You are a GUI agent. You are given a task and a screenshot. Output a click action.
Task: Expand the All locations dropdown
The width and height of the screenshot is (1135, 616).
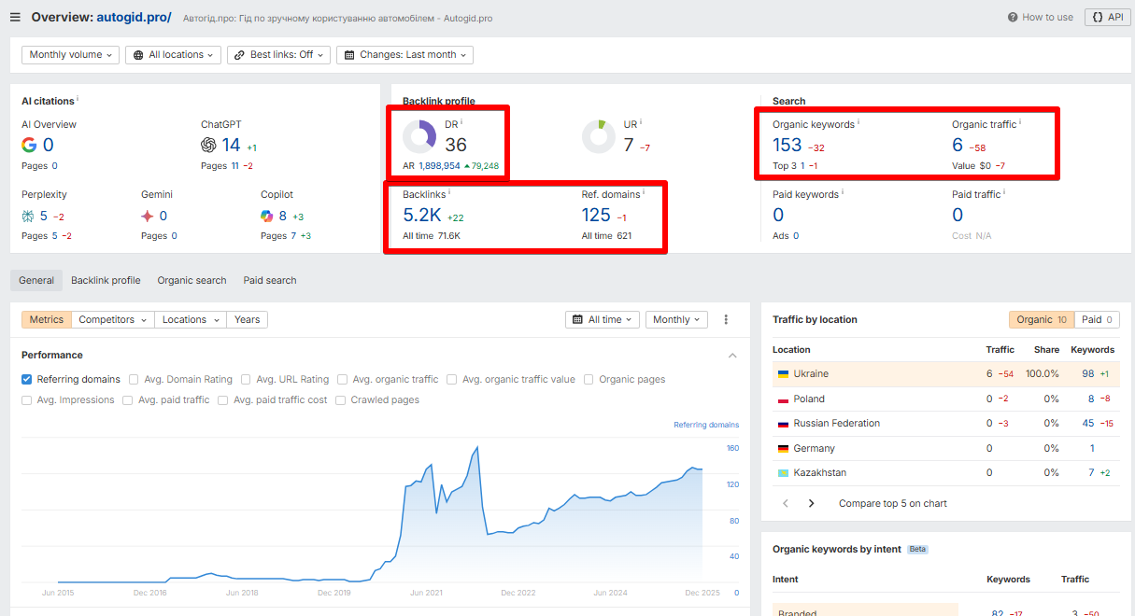pos(176,55)
